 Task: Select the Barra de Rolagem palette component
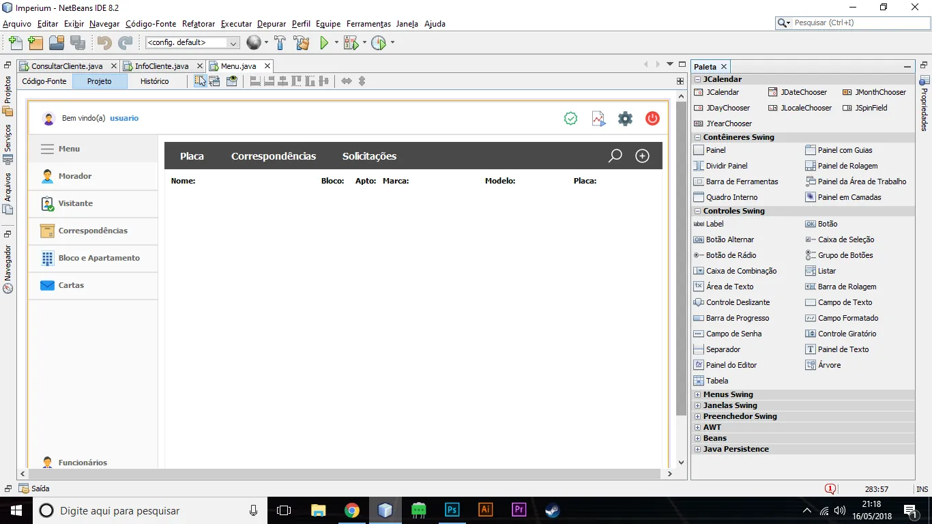tap(841, 287)
